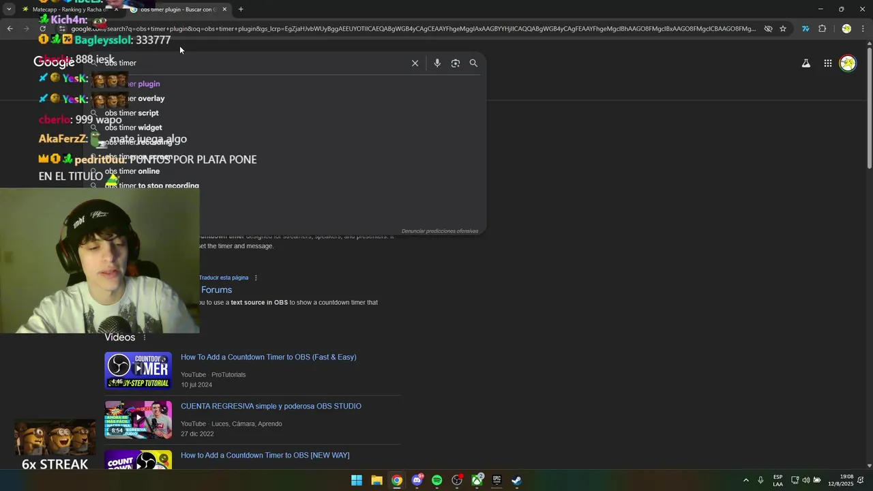Click the eye-slash icon in address bar
The width and height of the screenshot is (873, 491).
tap(768, 29)
